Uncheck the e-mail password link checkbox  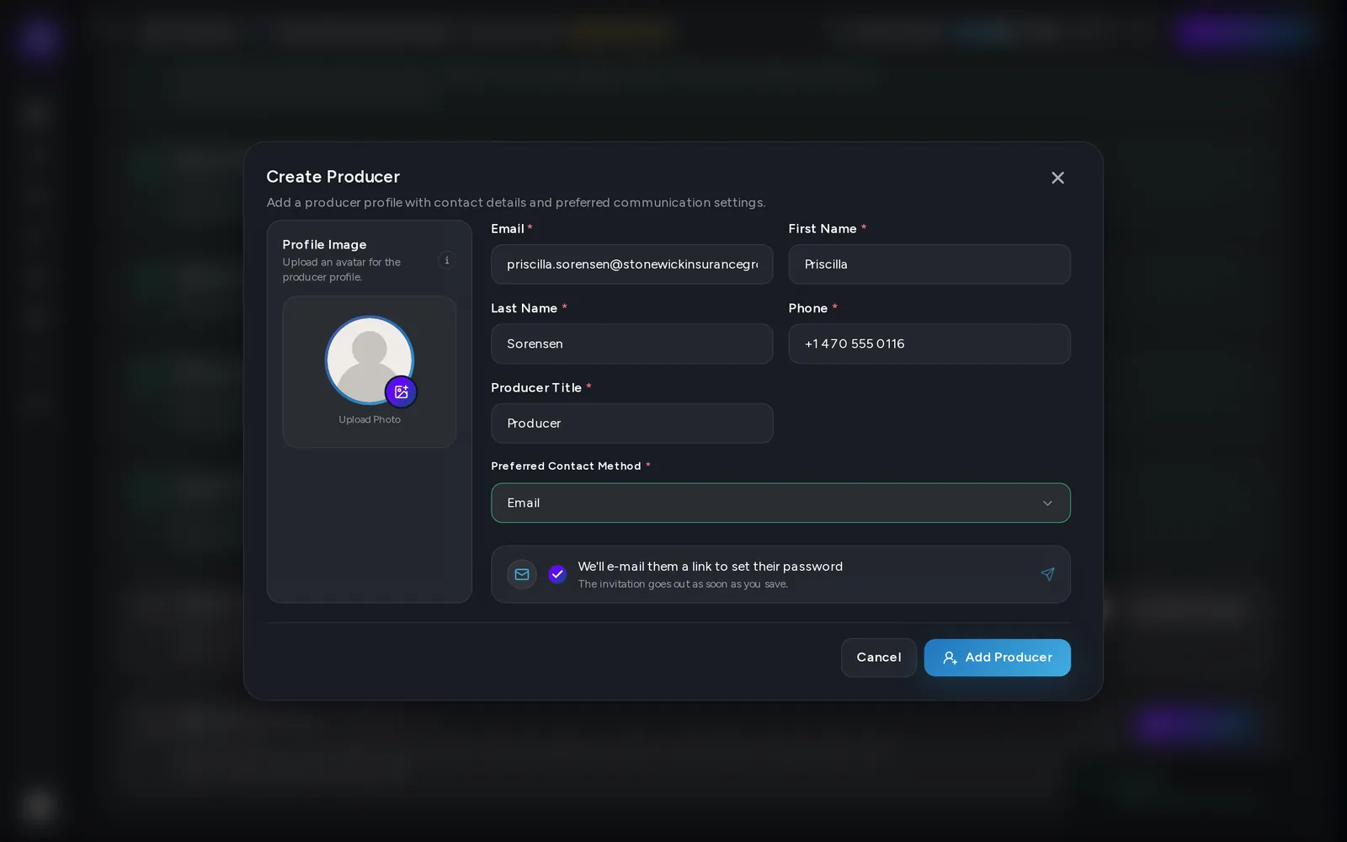(x=557, y=574)
